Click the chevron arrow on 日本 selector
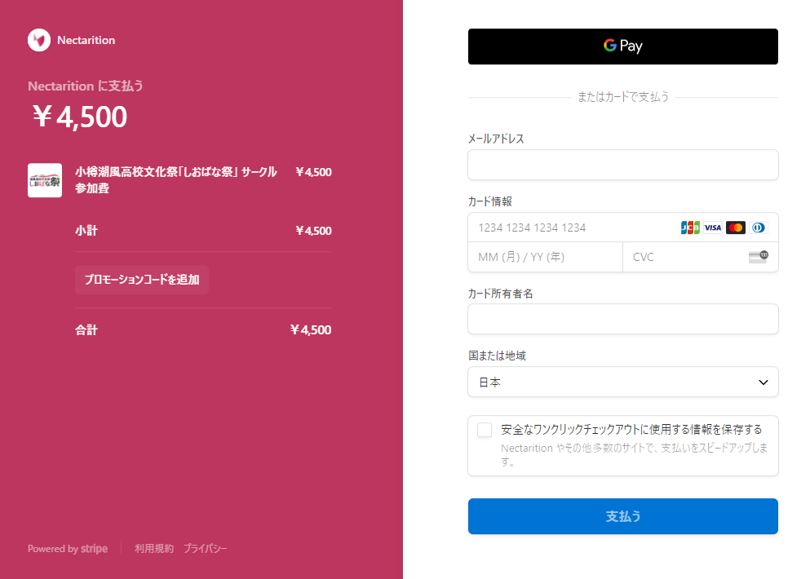Image resolution: width=810 pixels, height=579 pixels. coord(764,382)
